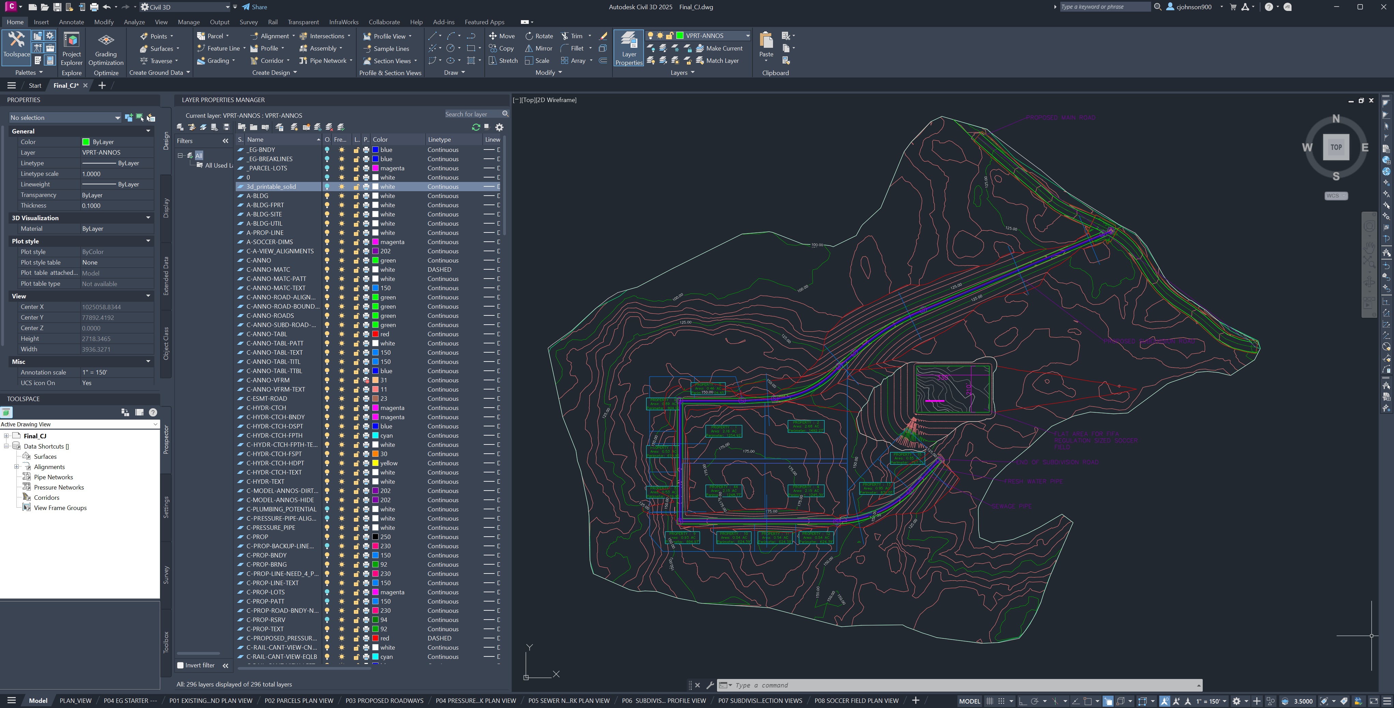Viewport: 1394px width, 708px height.
Task: Click the customize command line wrench icon
Action: 710,685
